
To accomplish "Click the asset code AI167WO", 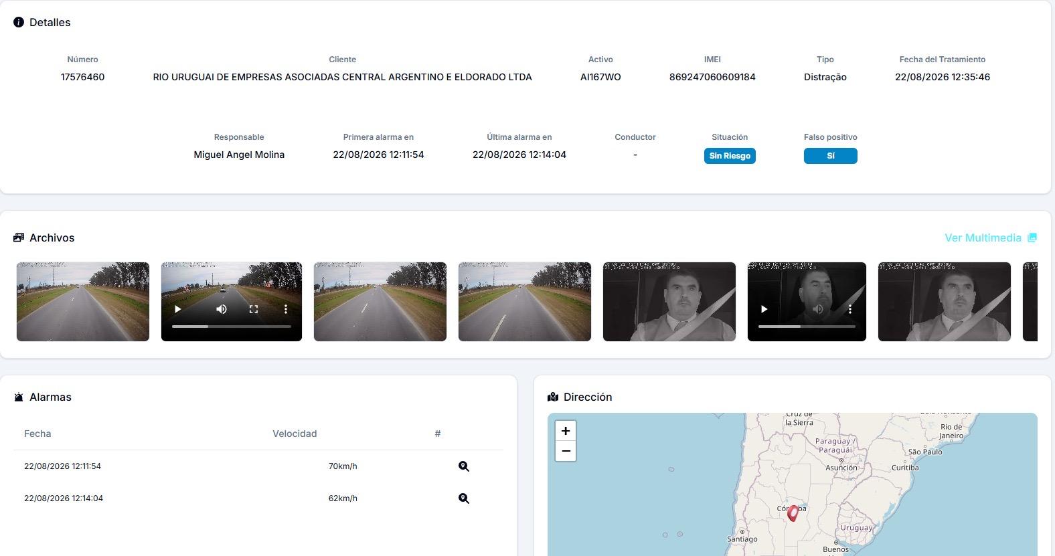I will pyautogui.click(x=600, y=77).
